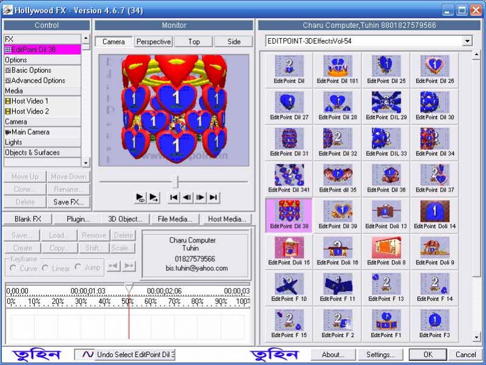Select EditPoint Dil 31 effect thumbnail
Image resolution: width=486 pixels, height=365 pixels.
(x=289, y=142)
